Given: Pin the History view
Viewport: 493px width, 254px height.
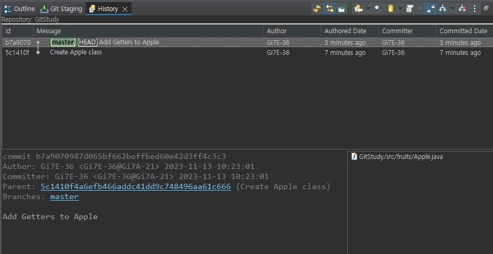Looking at the screenshot, I should 342,9.
